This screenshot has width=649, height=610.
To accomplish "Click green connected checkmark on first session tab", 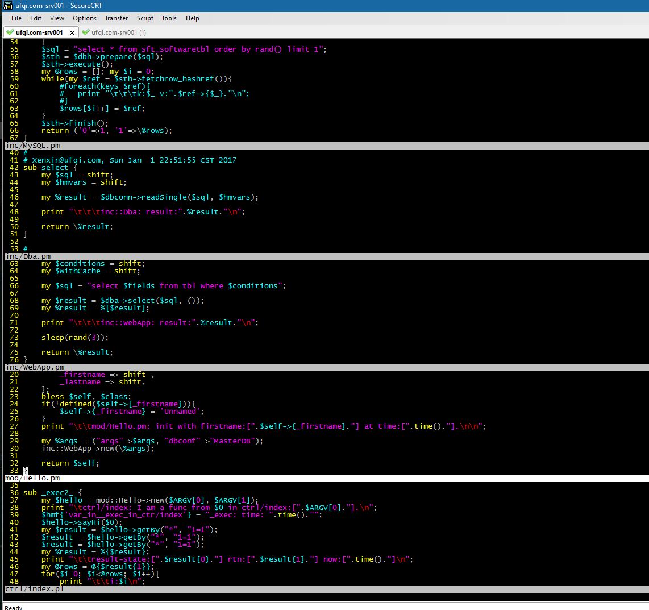I will coord(10,32).
